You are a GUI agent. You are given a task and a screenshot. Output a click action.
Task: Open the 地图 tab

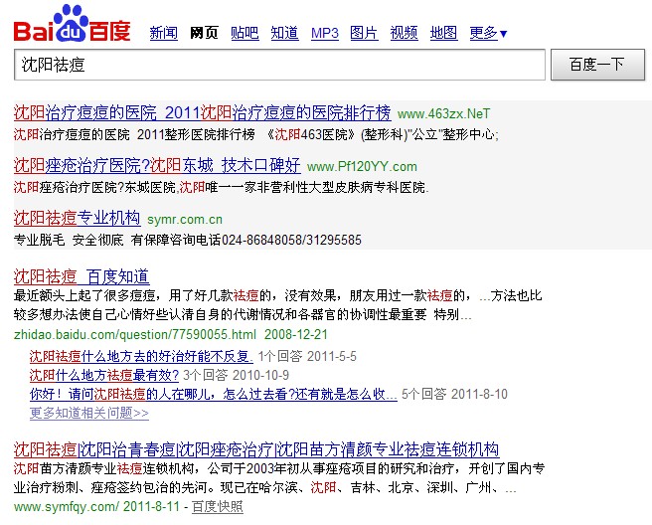(x=443, y=33)
